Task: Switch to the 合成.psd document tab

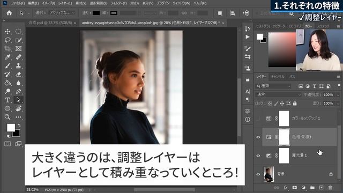Action: click(x=50, y=23)
